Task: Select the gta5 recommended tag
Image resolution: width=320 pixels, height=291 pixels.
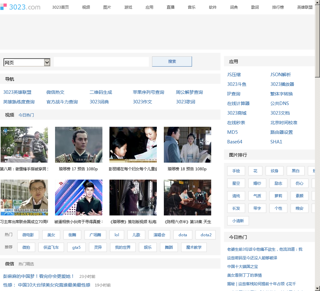Action: [x=76, y=247]
